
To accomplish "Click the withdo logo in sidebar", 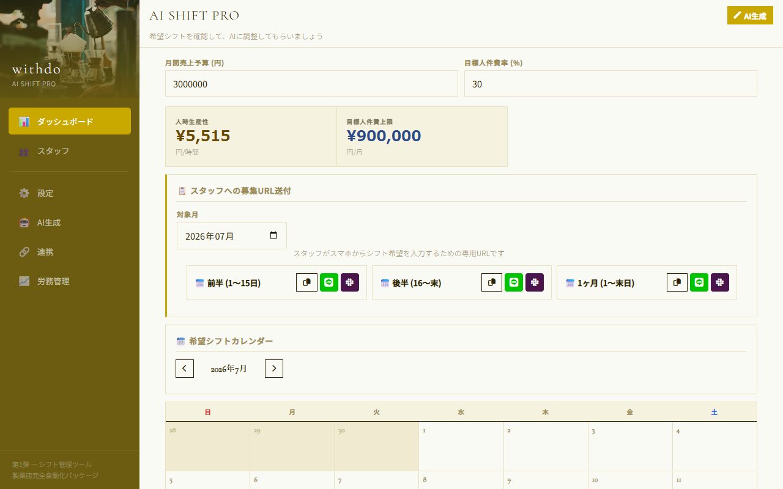I will tap(36, 68).
